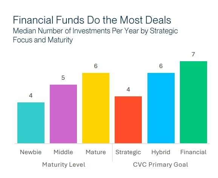Select the value label 4 above Strategic
The height and width of the screenshot is (178, 218).
(x=128, y=90)
